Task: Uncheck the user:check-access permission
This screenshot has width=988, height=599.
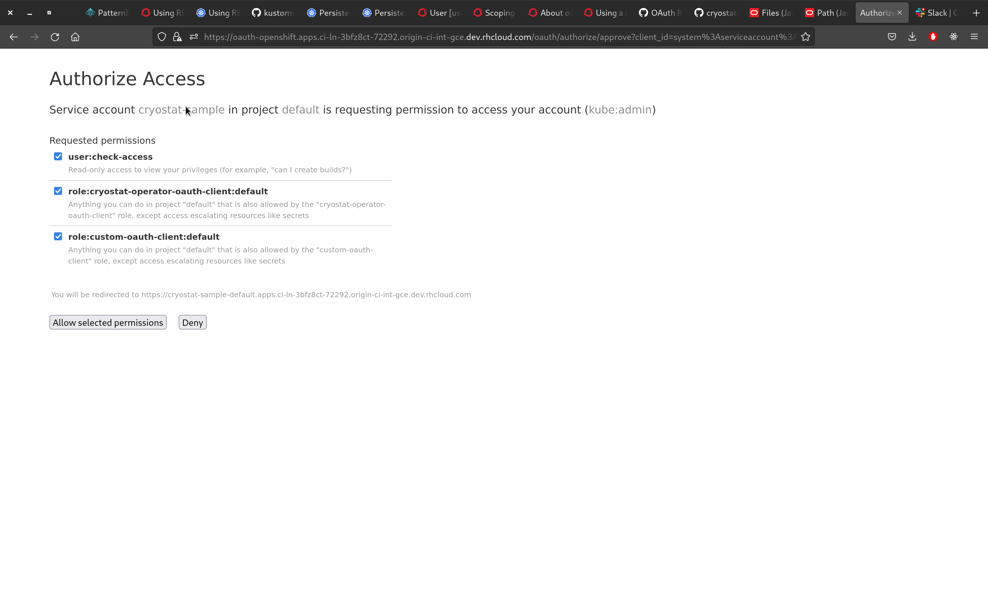Action: point(58,156)
